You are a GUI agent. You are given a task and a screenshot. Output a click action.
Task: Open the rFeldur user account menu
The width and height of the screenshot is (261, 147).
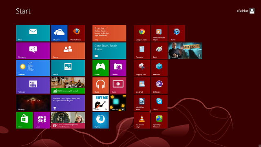point(246,11)
